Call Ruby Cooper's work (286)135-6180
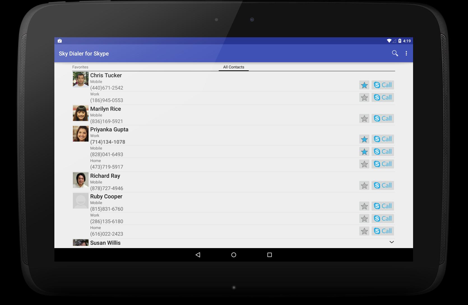The image size is (468, 305). [x=383, y=219]
